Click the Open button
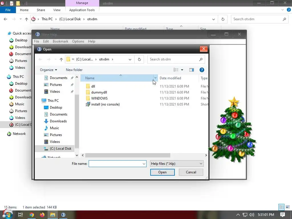This screenshot has width=292, height=219. point(162,172)
